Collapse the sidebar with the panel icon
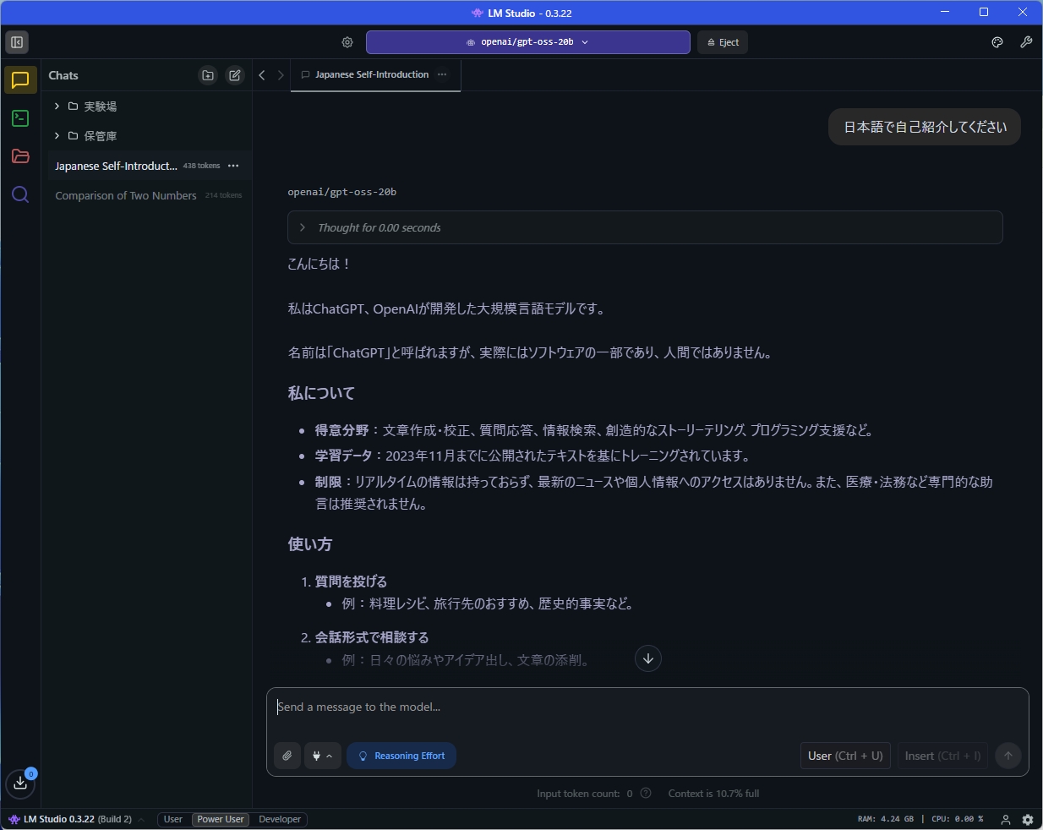 (x=17, y=41)
